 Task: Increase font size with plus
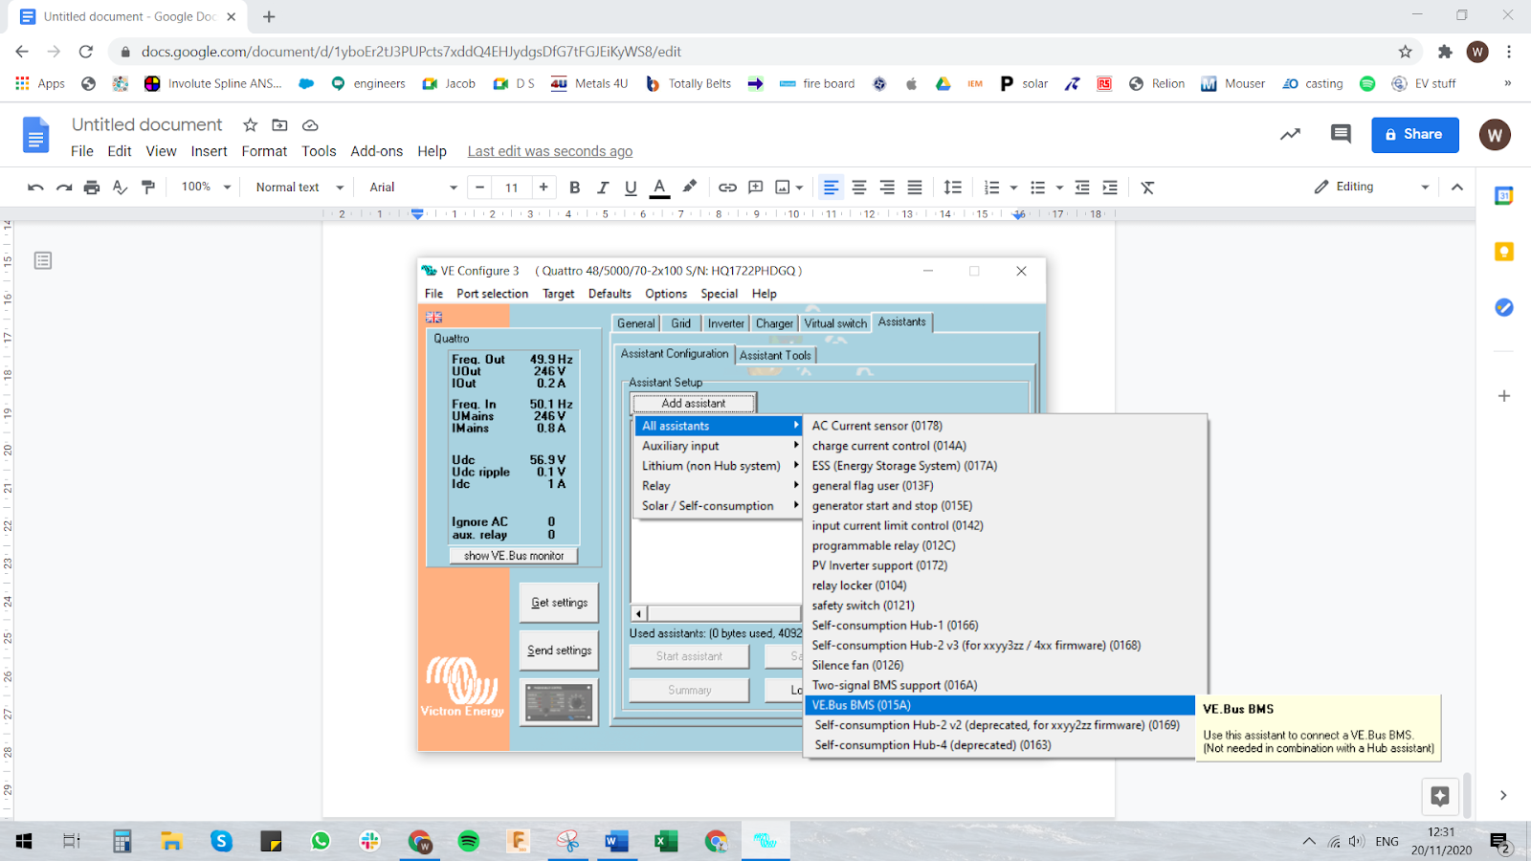544,188
